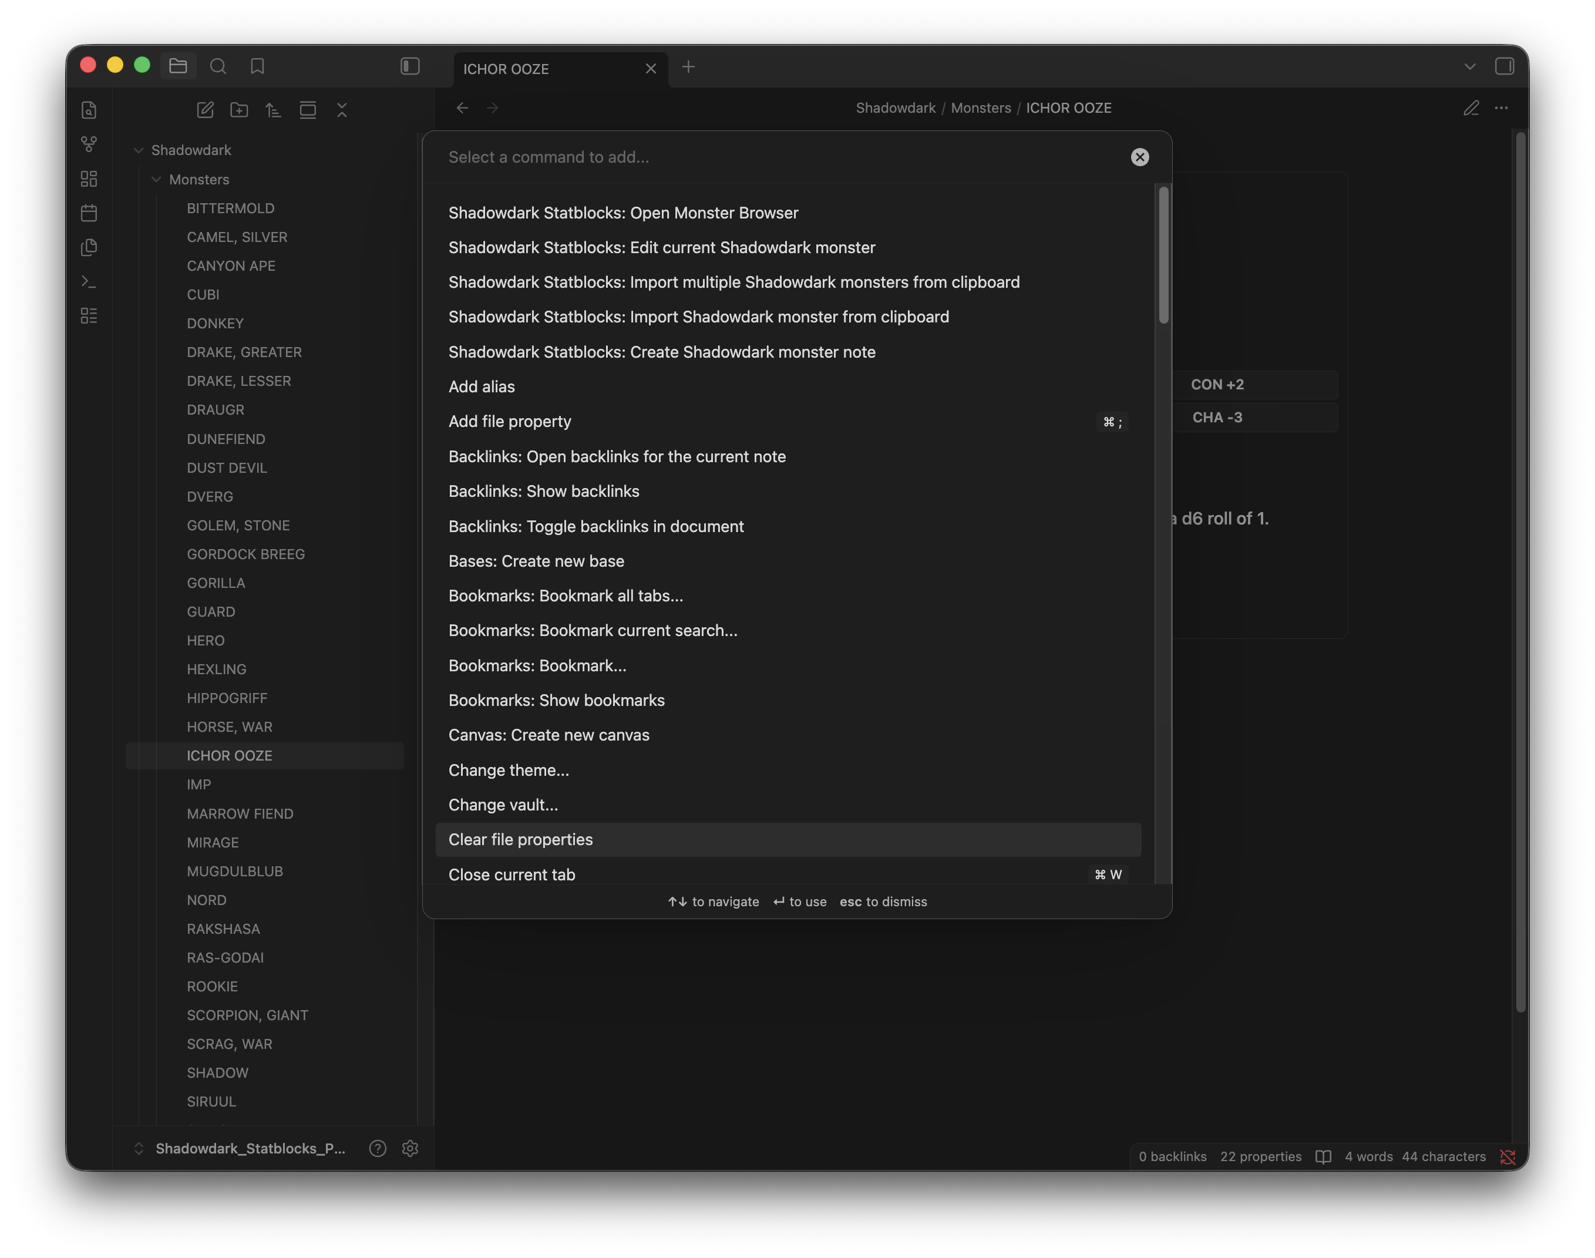Collapse all folders icon
This screenshot has height=1258, width=1595.
342,110
